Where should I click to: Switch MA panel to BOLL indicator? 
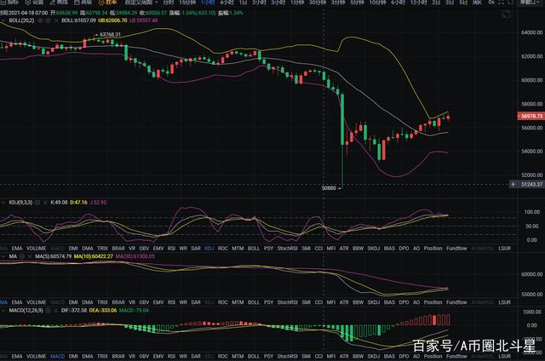254,302
